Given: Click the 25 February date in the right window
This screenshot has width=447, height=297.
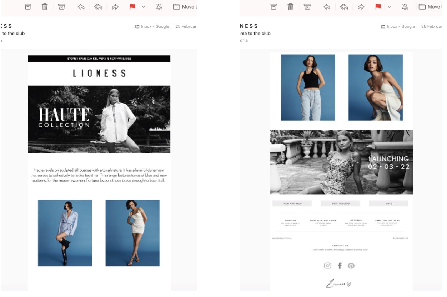Looking at the screenshot, I should click(432, 26).
